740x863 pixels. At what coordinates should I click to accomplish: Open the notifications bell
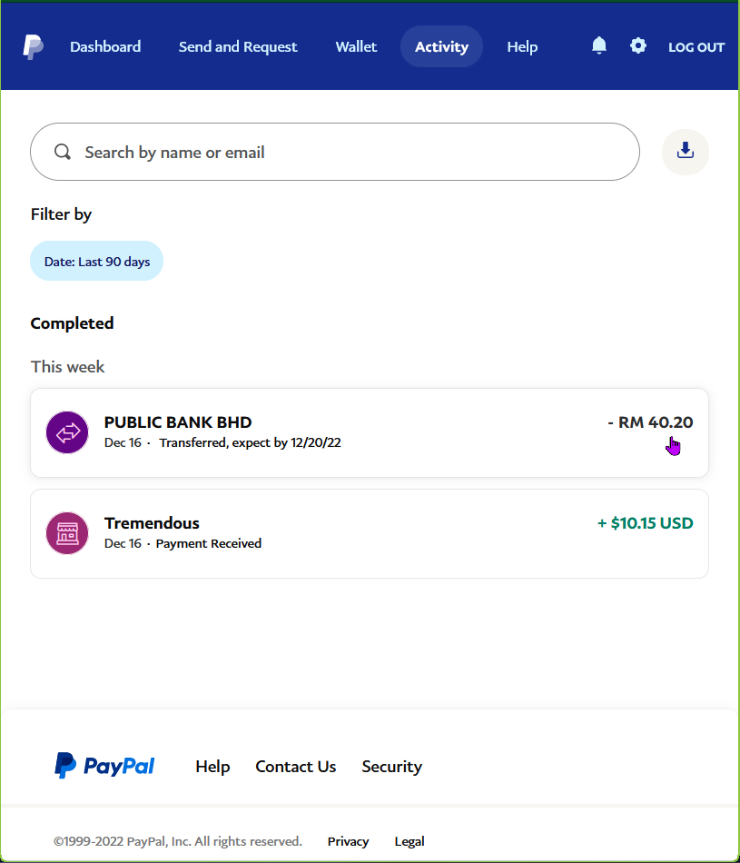click(599, 45)
